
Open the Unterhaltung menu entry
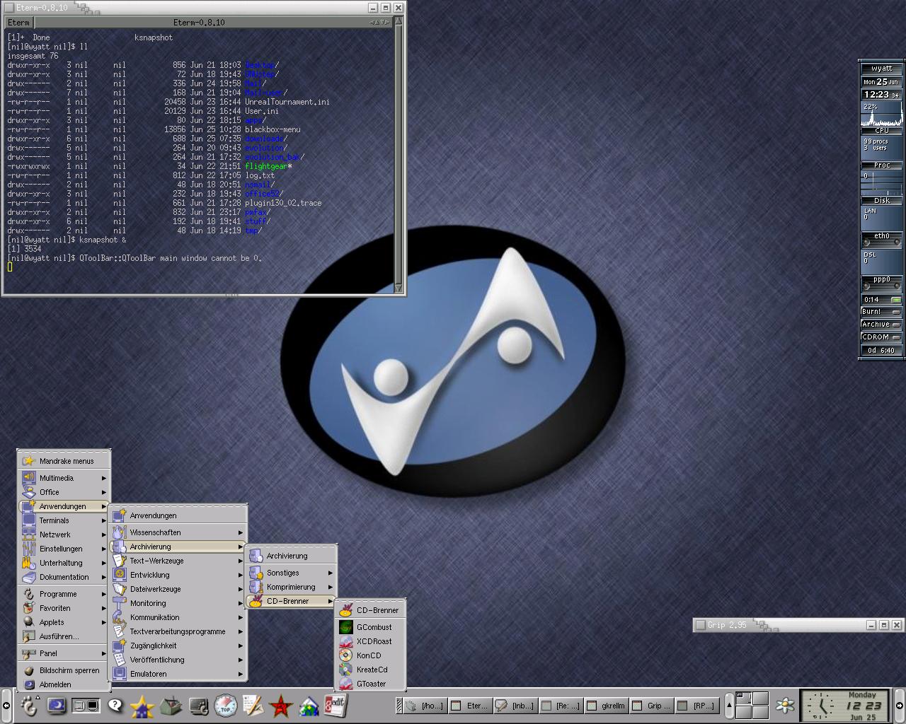tap(64, 563)
